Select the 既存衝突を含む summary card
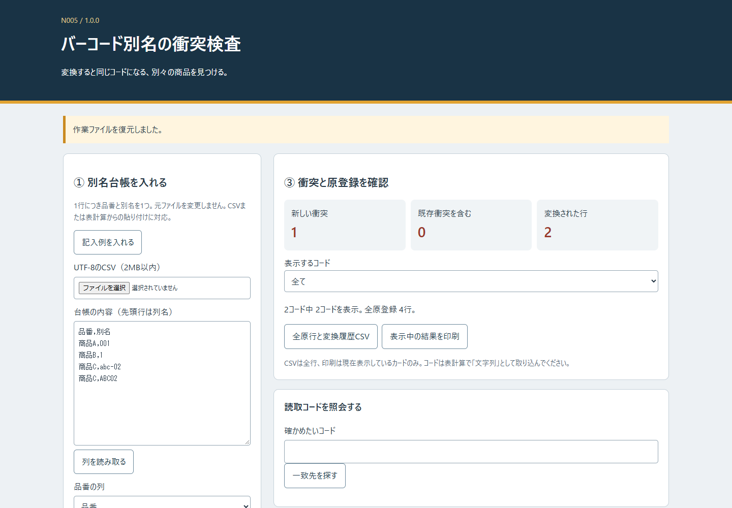 pyautogui.click(x=471, y=225)
